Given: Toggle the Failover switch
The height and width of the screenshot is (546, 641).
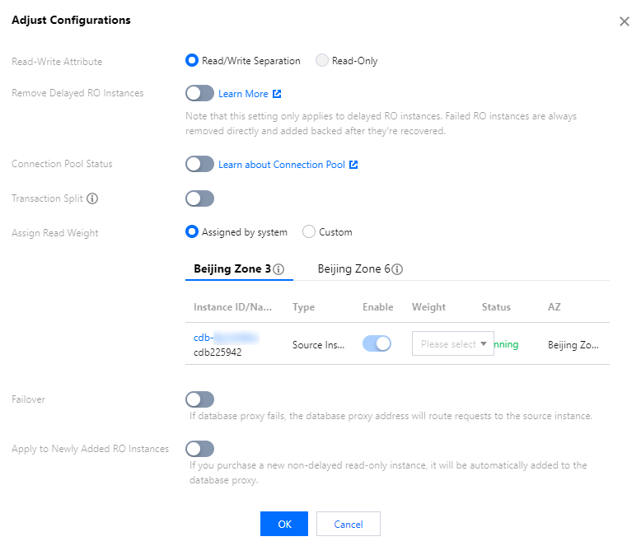Looking at the screenshot, I should (199, 399).
